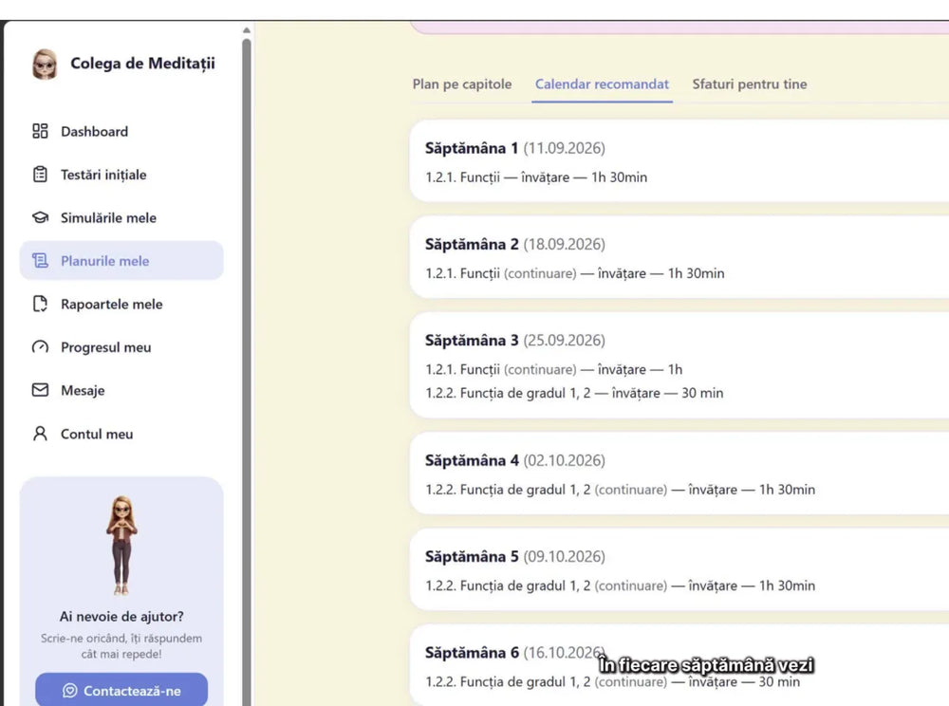The width and height of the screenshot is (949, 706).
Task: Open Mesaje from the sidebar
Action: click(x=121, y=390)
